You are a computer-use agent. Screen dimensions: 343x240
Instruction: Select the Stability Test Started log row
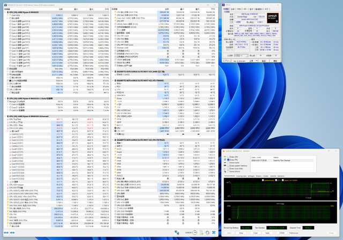pos(282,160)
